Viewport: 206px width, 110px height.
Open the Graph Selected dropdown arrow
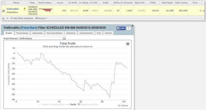coord(64,39)
